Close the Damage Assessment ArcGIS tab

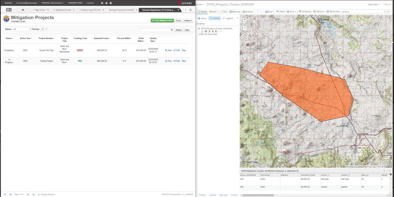click(x=136, y=10)
